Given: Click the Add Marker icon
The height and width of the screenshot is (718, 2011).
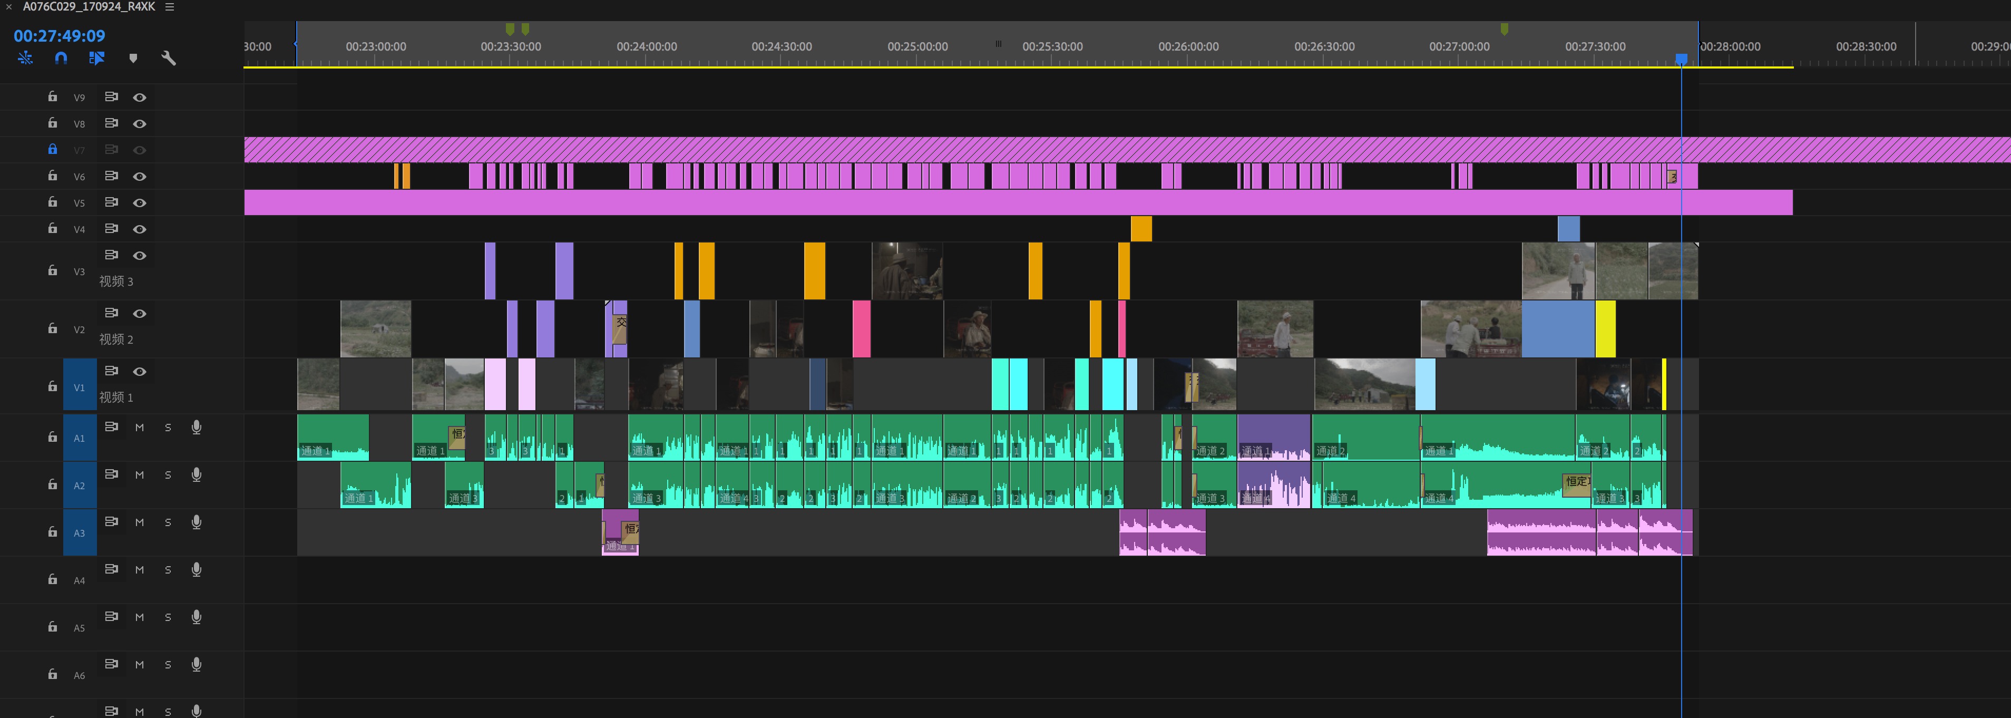Looking at the screenshot, I should click(133, 58).
